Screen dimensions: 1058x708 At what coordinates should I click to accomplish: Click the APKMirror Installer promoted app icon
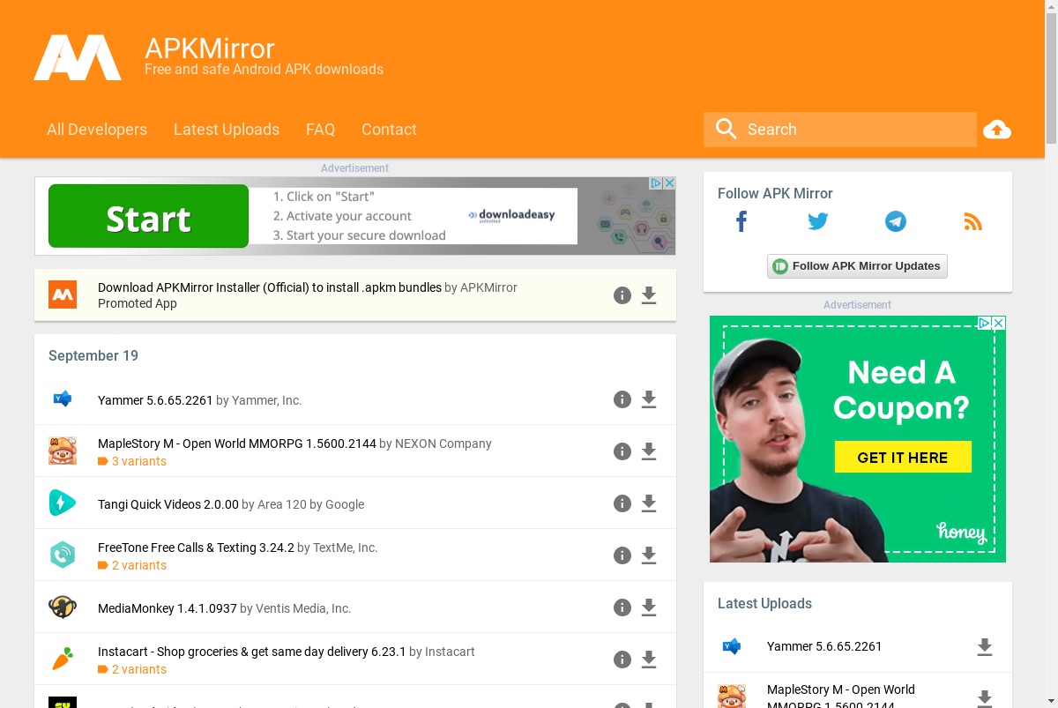pyautogui.click(x=63, y=294)
